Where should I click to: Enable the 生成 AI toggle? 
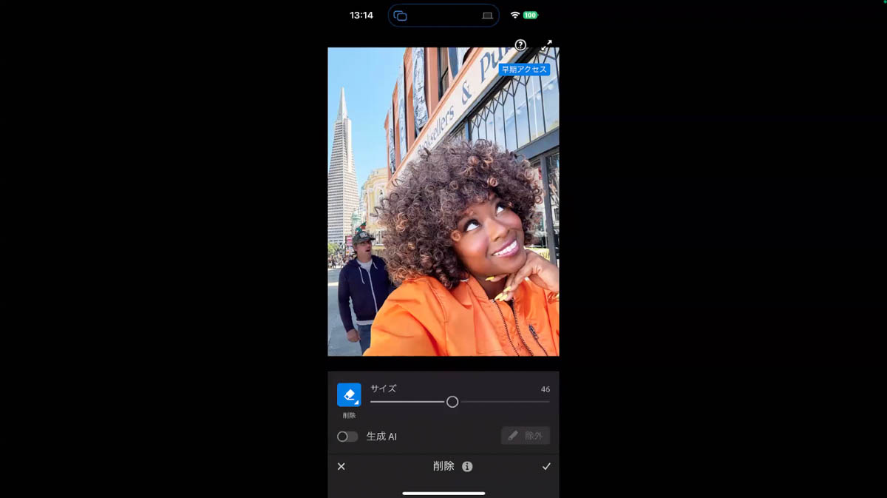pos(347,437)
